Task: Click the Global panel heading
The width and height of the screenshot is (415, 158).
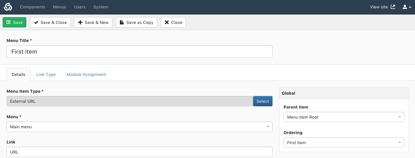Action: coord(344,93)
